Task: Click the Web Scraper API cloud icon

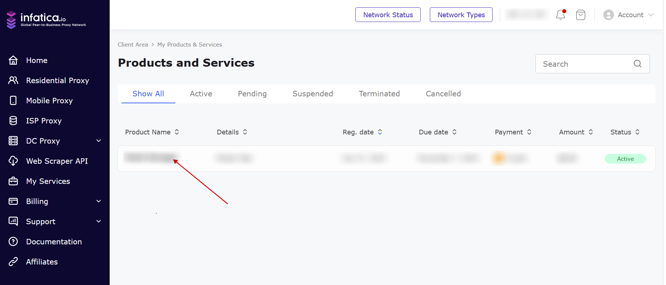Action: (x=13, y=161)
